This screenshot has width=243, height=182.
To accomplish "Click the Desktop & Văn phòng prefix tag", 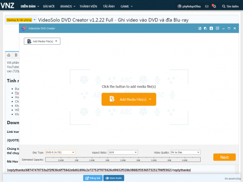I will [19, 20].
